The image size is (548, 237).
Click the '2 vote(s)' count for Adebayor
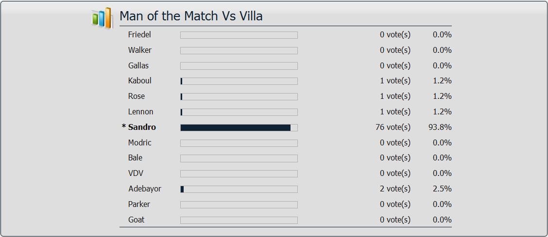[x=395, y=189]
